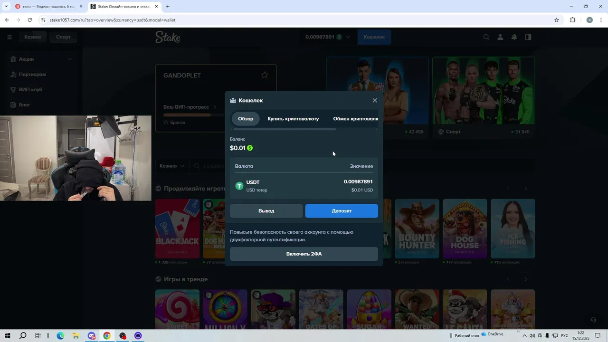The image size is (608, 342).
Task: Open Windows Start menu
Action: (x=7, y=336)
